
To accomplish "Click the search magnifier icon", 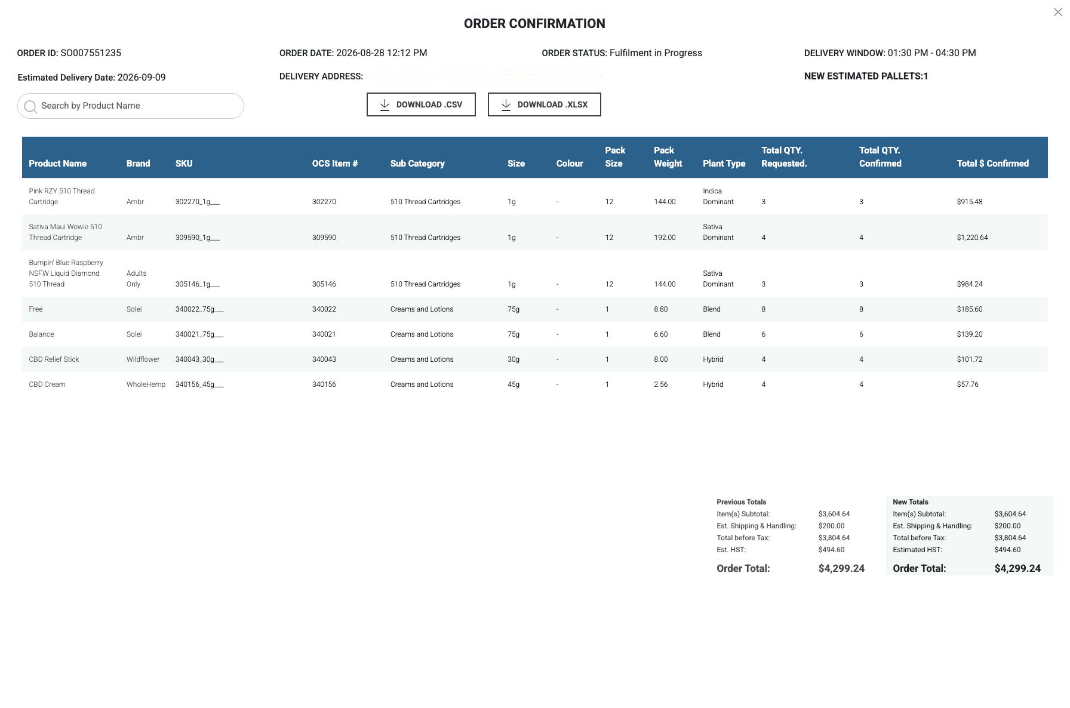I will [x=30, y=106].
